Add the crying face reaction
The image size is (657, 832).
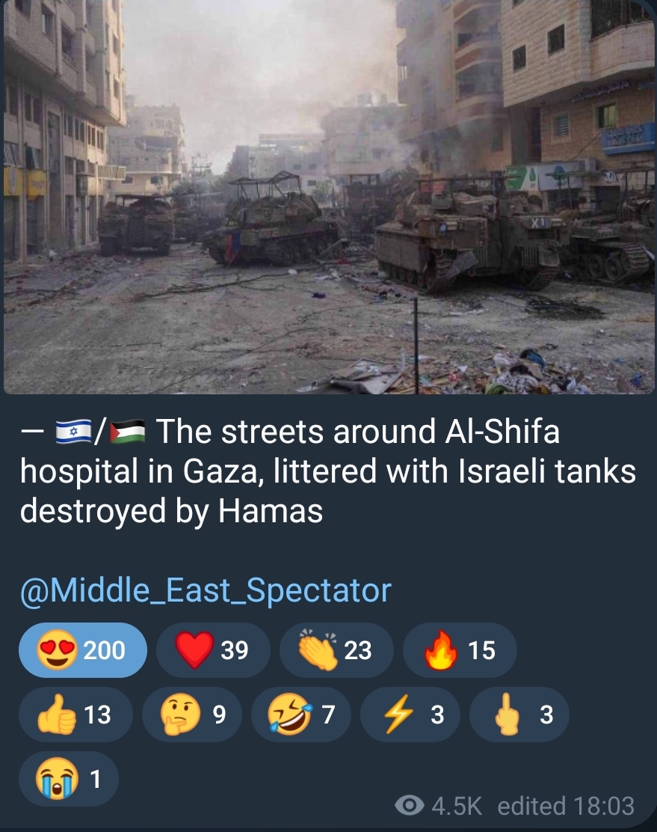click(x=69, y=779)
